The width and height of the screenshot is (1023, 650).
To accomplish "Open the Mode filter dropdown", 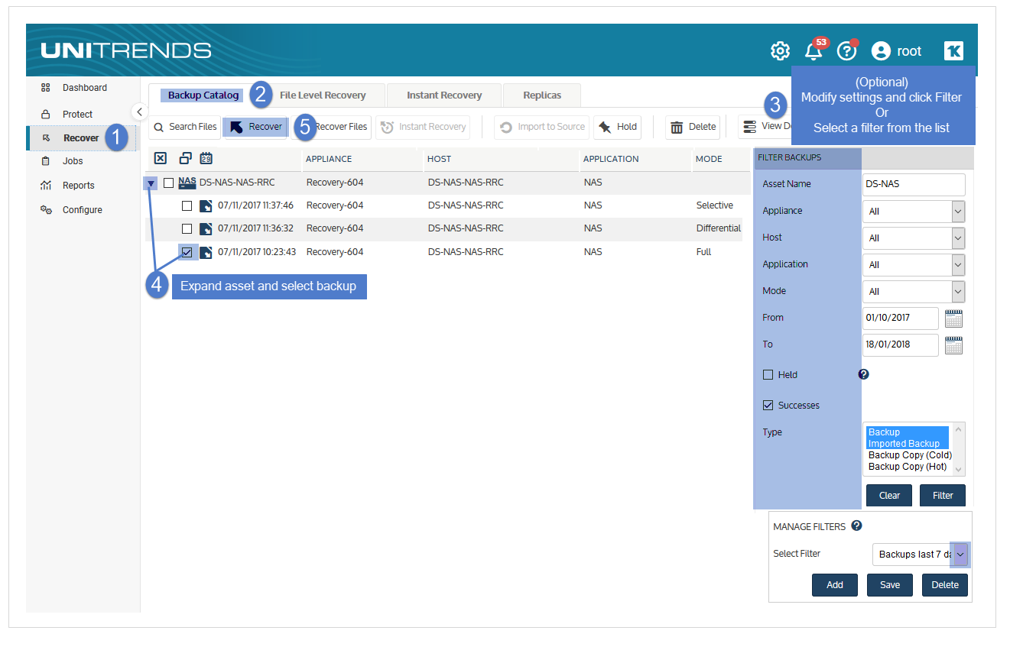I will pyautogui.click(x=914, y=292).
